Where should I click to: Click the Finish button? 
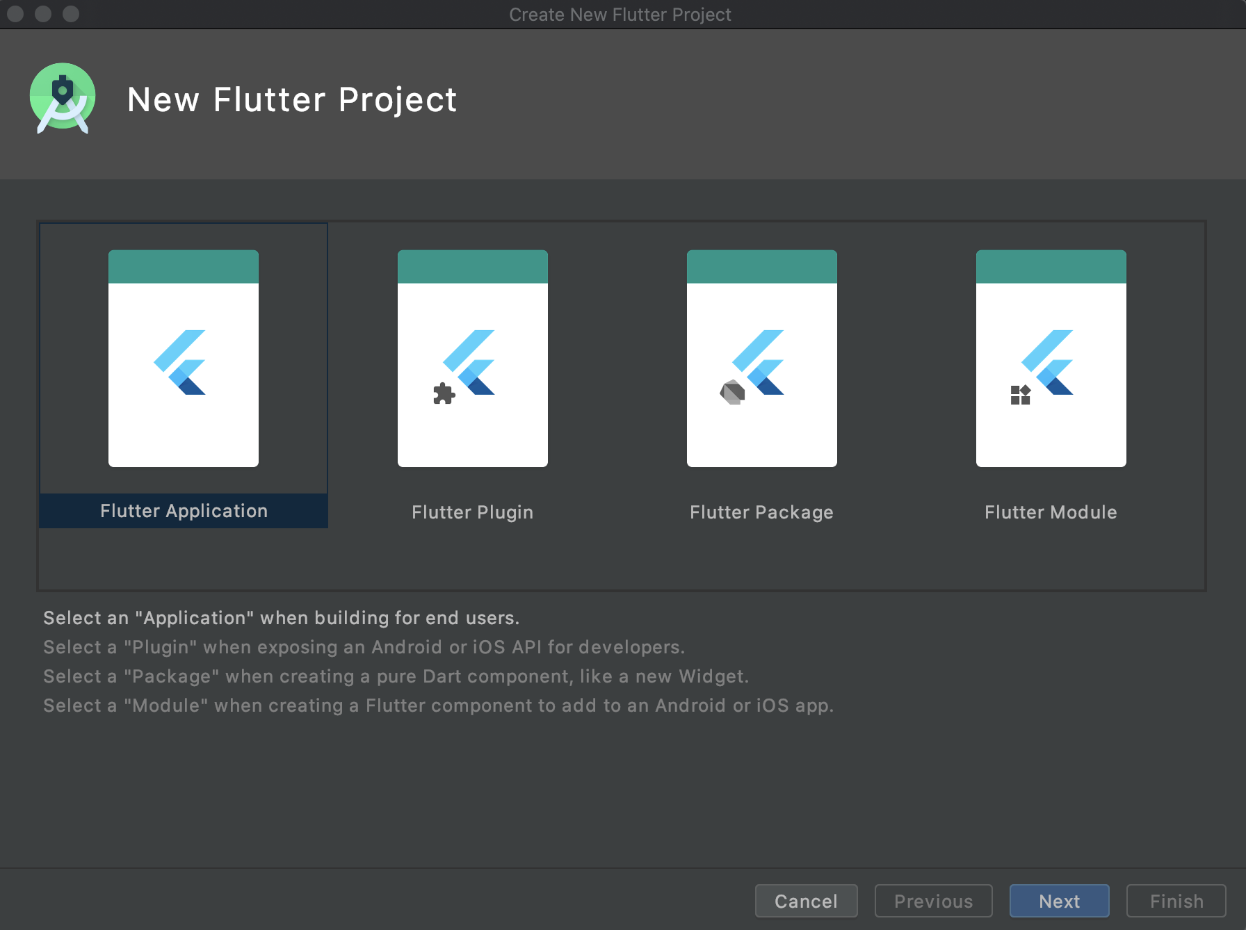1176,901
